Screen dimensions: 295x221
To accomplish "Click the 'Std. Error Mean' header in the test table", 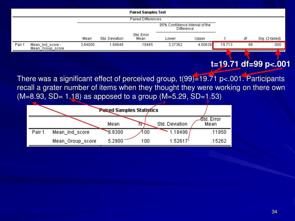I will pyautogui.click(x=141, y=37).
